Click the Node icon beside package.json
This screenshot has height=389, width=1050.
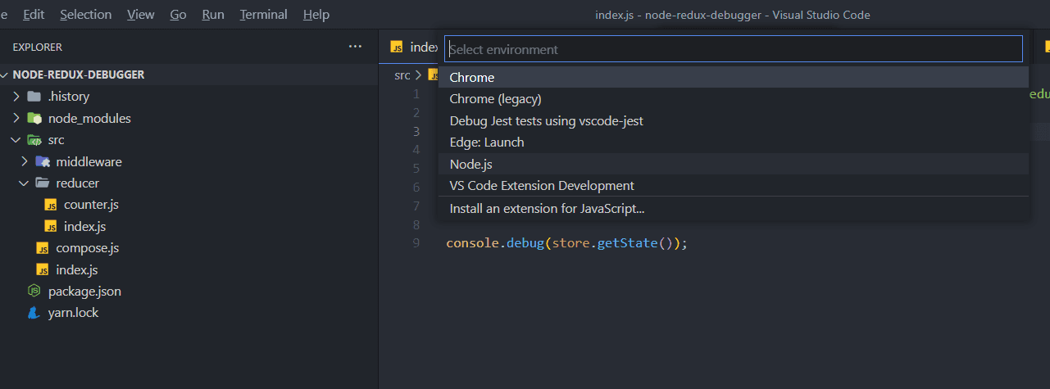coord(34,291)
